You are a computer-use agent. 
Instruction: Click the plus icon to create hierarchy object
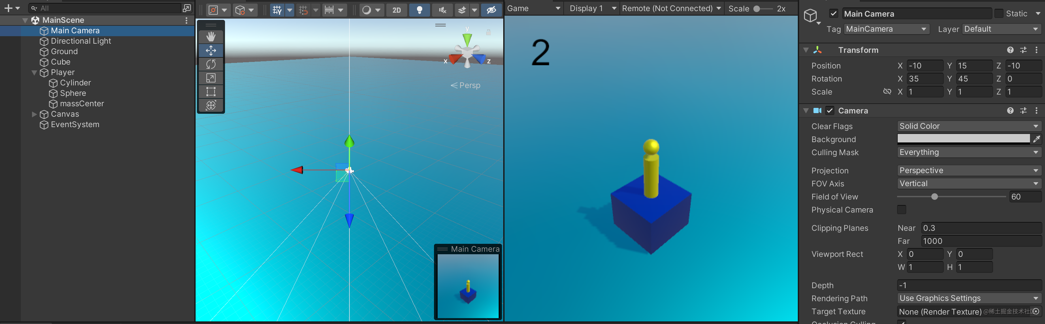tap(8, 8)
